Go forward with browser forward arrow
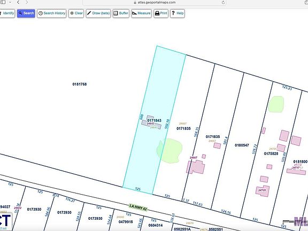This screenshot has height=231, width=308. tap(27, 2)
